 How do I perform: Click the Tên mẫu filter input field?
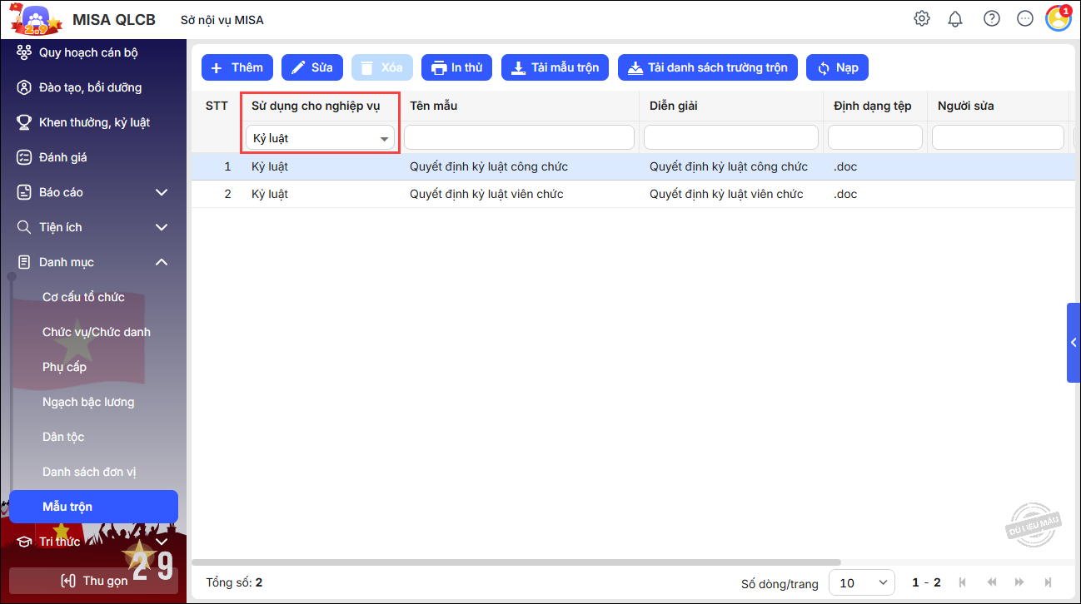coord(519,137)
